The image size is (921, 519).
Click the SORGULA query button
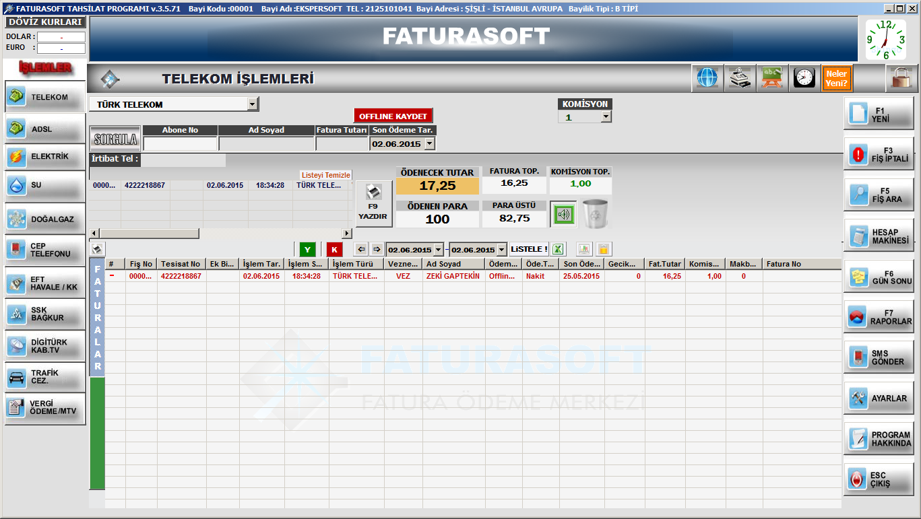click(x=115, y=139)
